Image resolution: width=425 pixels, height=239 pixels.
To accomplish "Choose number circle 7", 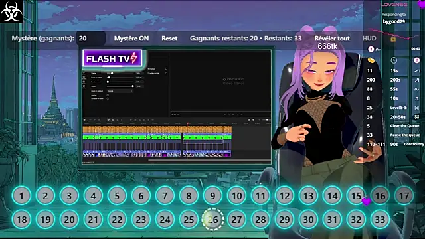I will pyautogui.click(x=165, y=195).
